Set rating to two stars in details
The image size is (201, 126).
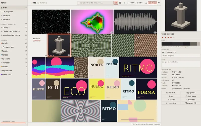[x=165, y=38]
